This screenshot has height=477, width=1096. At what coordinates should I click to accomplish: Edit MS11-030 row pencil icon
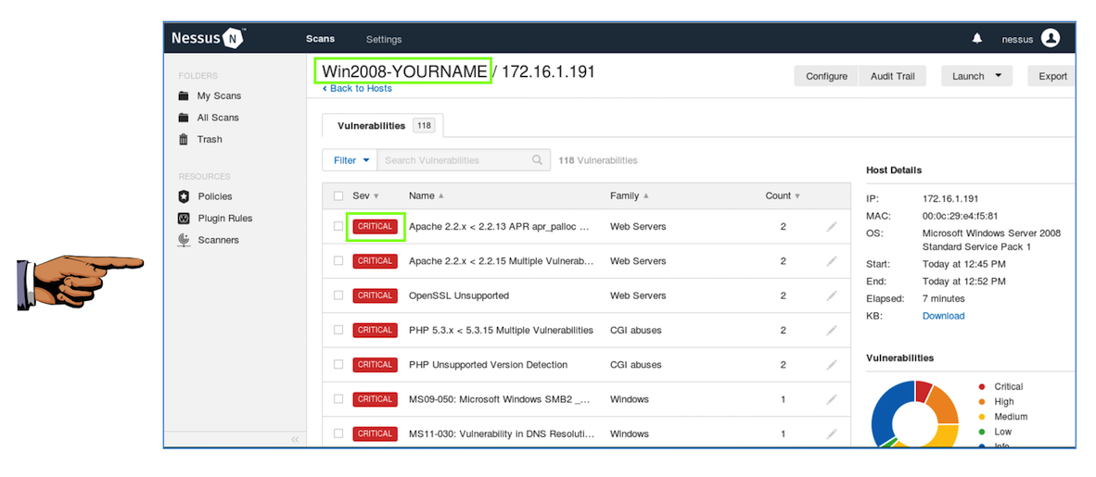coord(831,433)
